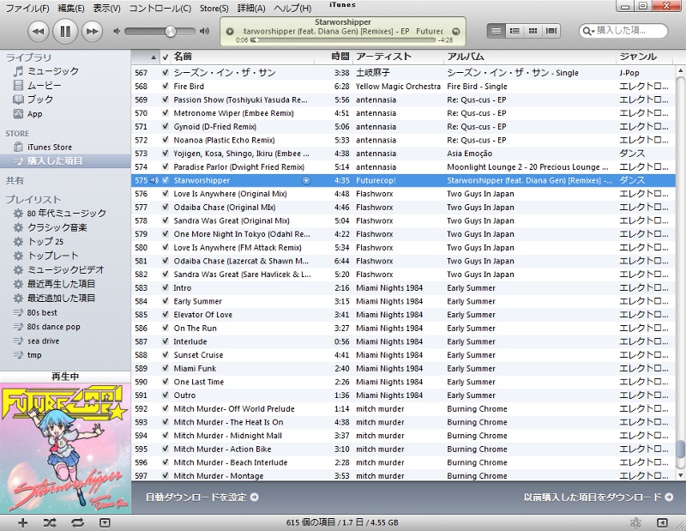Open クラシック音楽 smart playlist
This screenshot has width=686, height=531.
50,227
